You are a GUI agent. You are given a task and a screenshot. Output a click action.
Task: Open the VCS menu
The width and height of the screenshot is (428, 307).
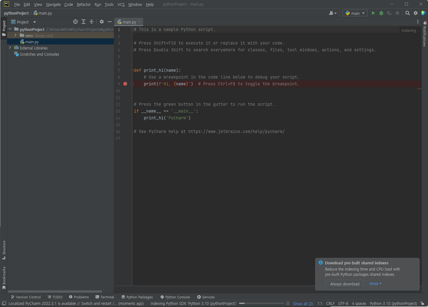[121, 4]
